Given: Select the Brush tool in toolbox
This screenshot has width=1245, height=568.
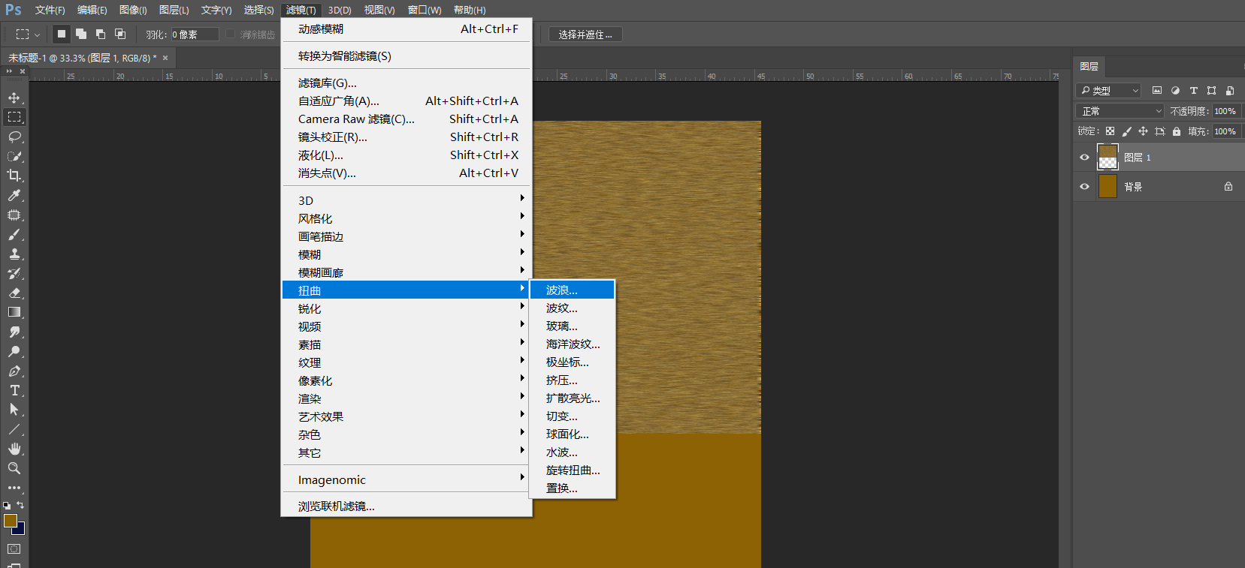Looking at the screenshot, I should 14,234.
